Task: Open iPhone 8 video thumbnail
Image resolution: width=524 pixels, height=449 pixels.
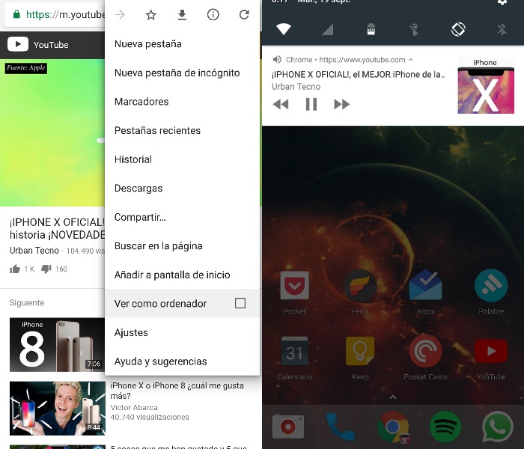Action: [57, 344]
